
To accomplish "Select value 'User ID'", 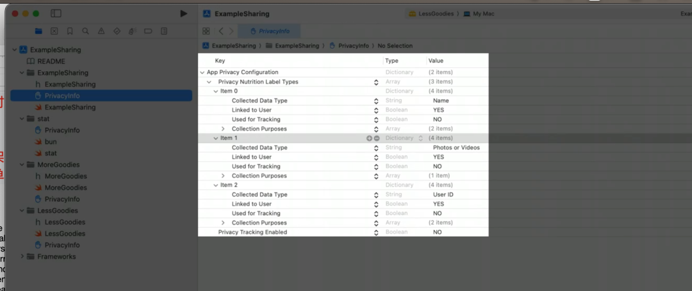I will [443, 194].
